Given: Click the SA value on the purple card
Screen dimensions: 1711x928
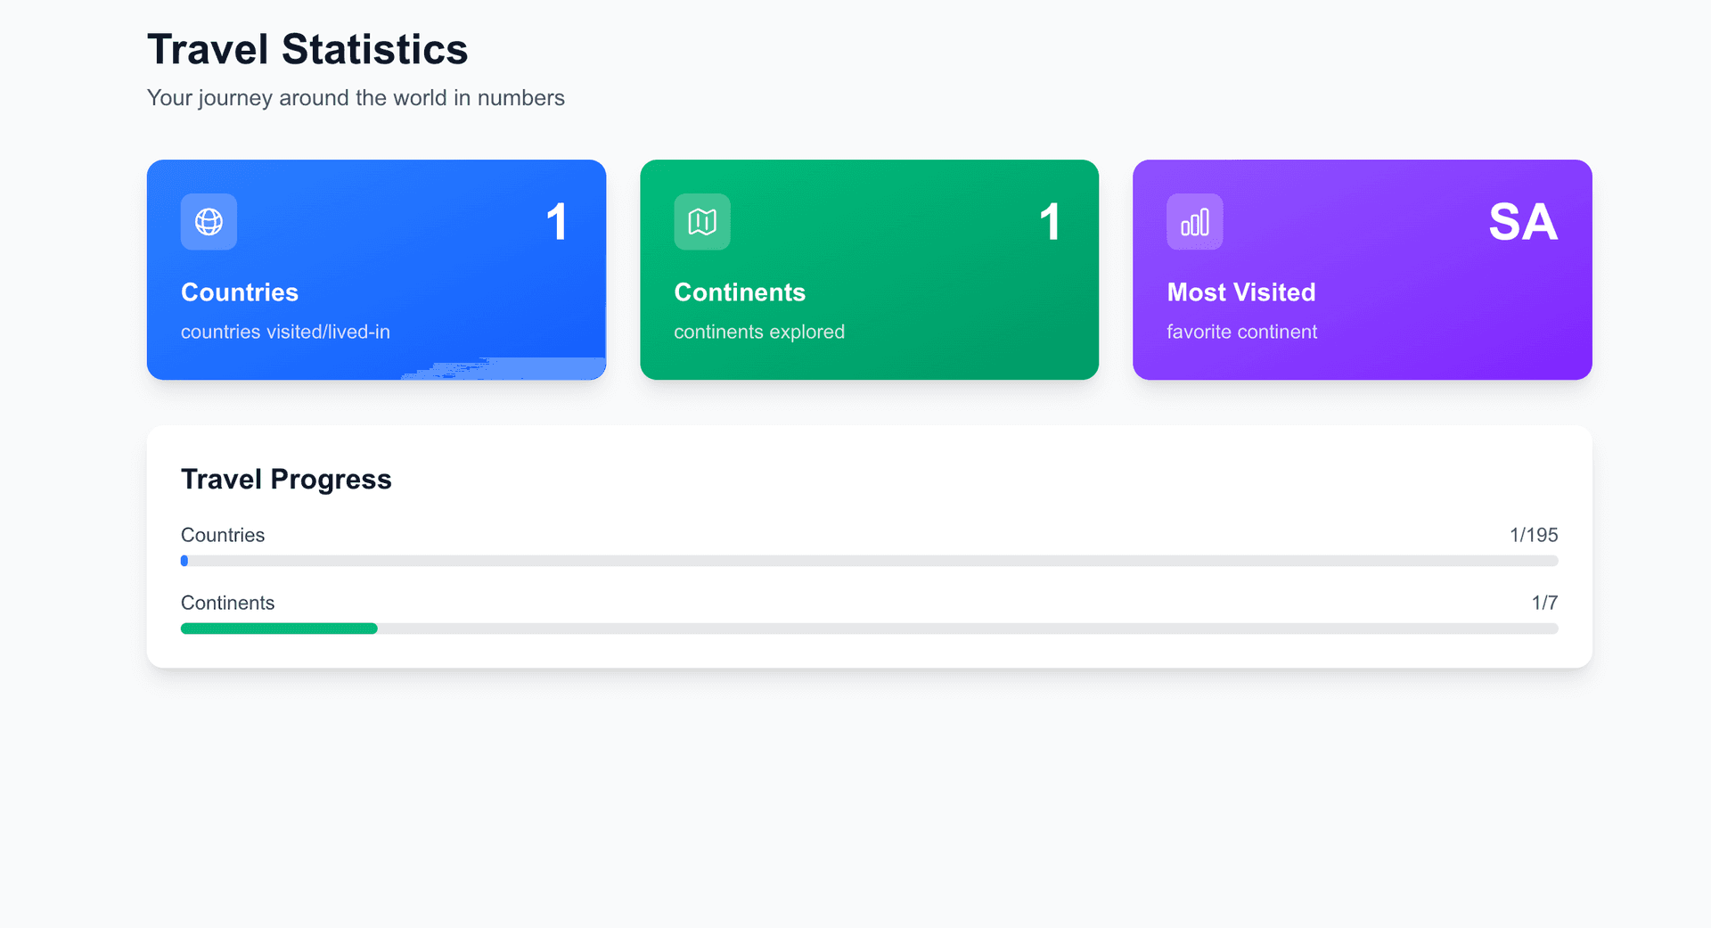Looking at the screenshot, I should [1522, 222].
